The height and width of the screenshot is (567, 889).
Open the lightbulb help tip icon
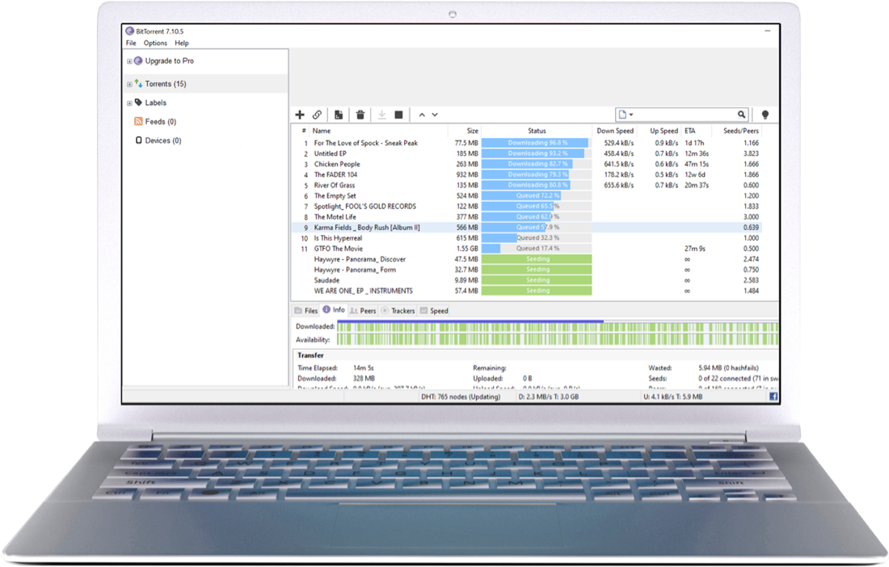[x=764, y=114]
